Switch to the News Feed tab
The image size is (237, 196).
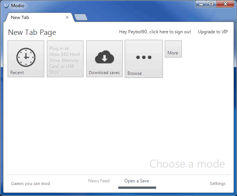(x=99, y=181)
